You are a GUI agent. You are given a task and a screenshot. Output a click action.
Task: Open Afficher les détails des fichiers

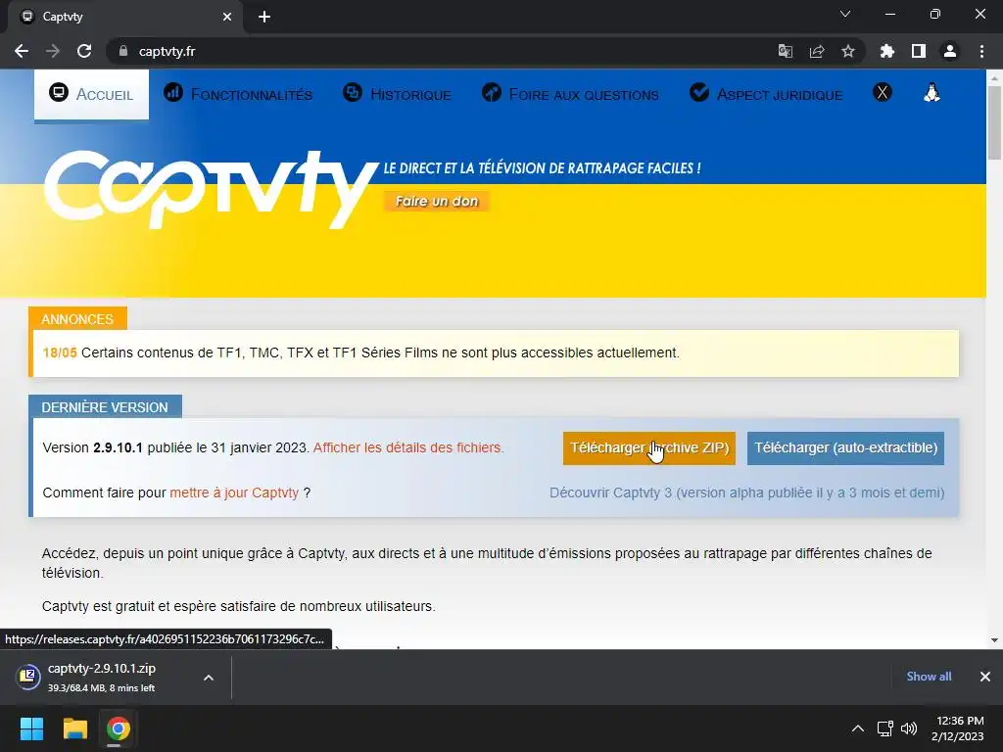coord(408,447)
